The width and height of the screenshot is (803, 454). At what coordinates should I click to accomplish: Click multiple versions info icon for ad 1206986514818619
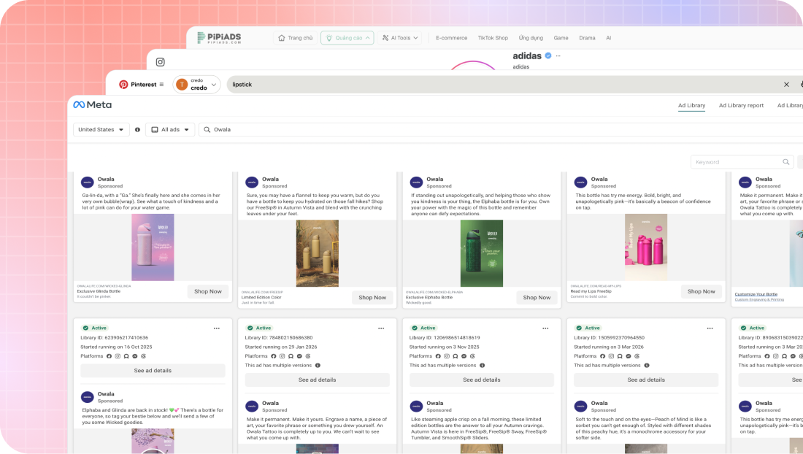(482, 366)
